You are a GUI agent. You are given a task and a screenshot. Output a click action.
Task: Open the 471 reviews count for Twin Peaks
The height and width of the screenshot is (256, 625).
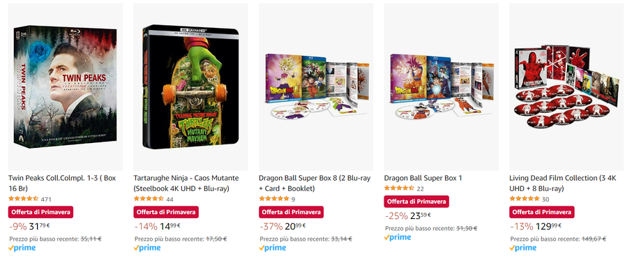[x=46, y=199]
